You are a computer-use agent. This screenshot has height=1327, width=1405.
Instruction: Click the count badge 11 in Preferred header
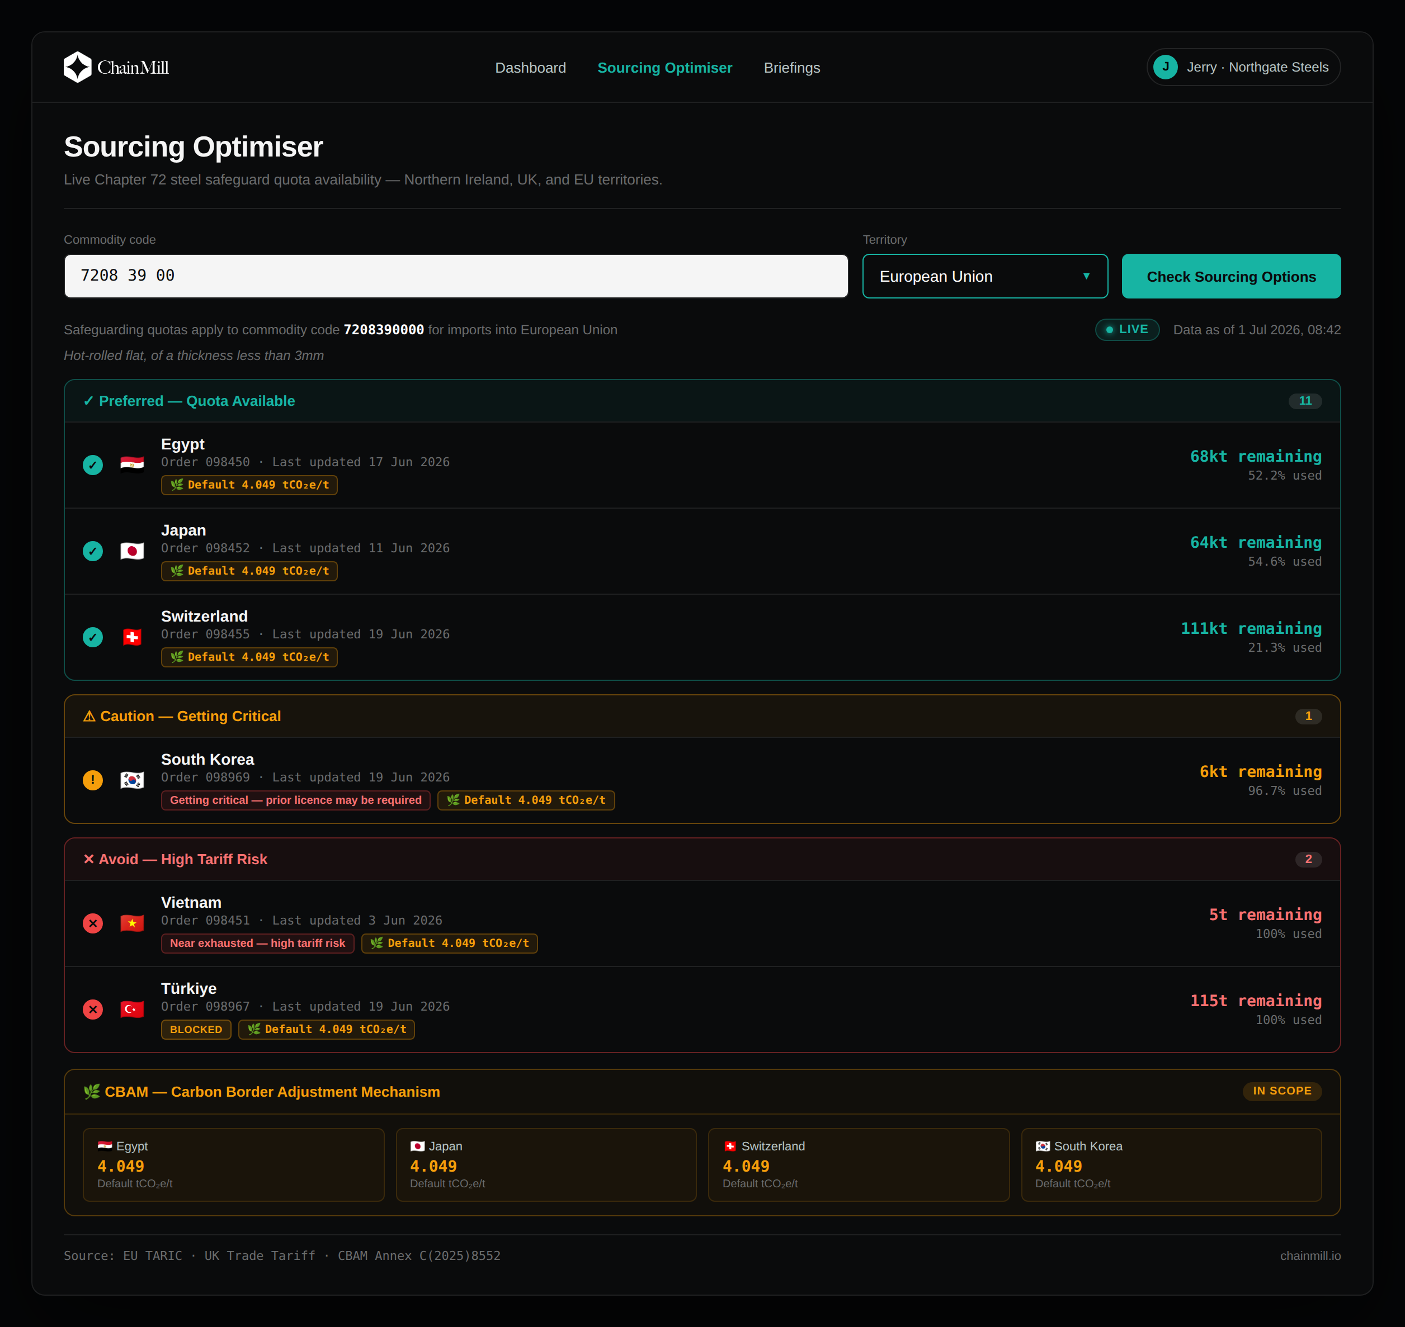coord(1304,401)
